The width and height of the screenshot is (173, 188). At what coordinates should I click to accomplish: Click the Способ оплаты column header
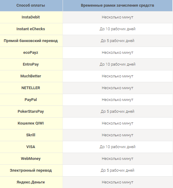coord(31,5)
